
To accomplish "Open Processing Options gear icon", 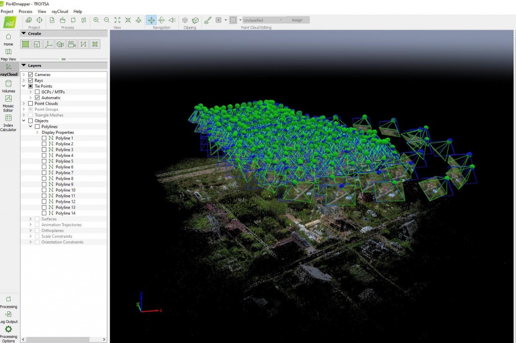I will 8,330.
